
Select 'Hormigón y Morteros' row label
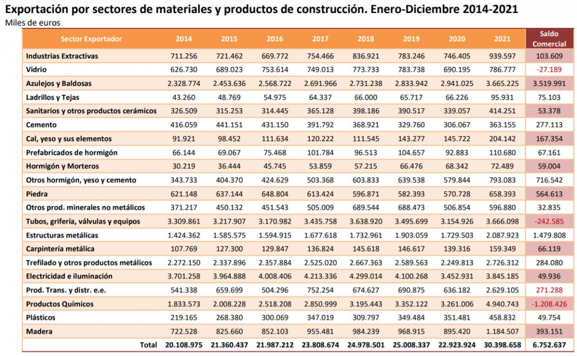pyautogui.click(x=62, y=166)
